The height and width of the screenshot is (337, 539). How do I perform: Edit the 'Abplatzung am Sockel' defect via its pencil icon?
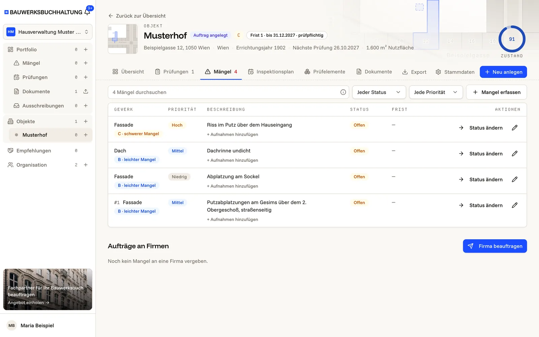pyautogui.click(x=514, y=179)
